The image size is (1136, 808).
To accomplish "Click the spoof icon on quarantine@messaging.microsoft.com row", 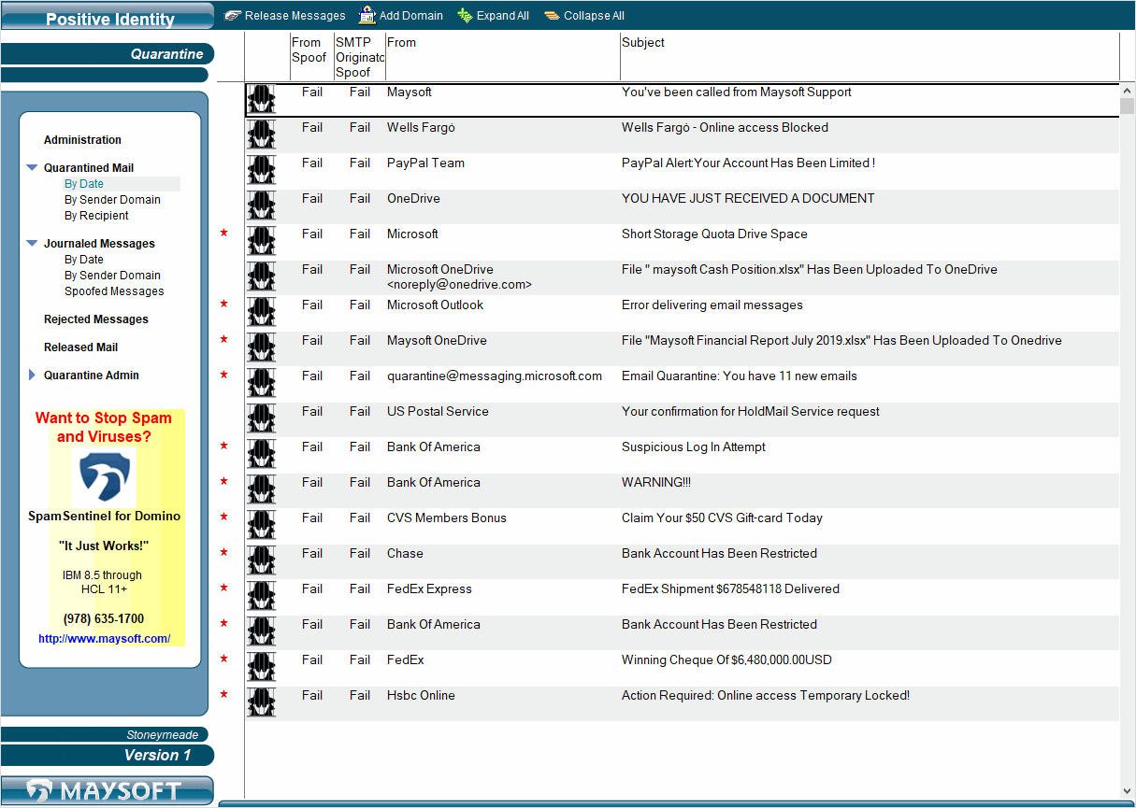I will click(x=262, y=384).
